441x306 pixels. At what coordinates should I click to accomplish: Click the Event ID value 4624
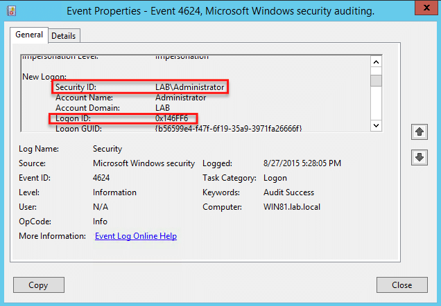tap(101, 178)
